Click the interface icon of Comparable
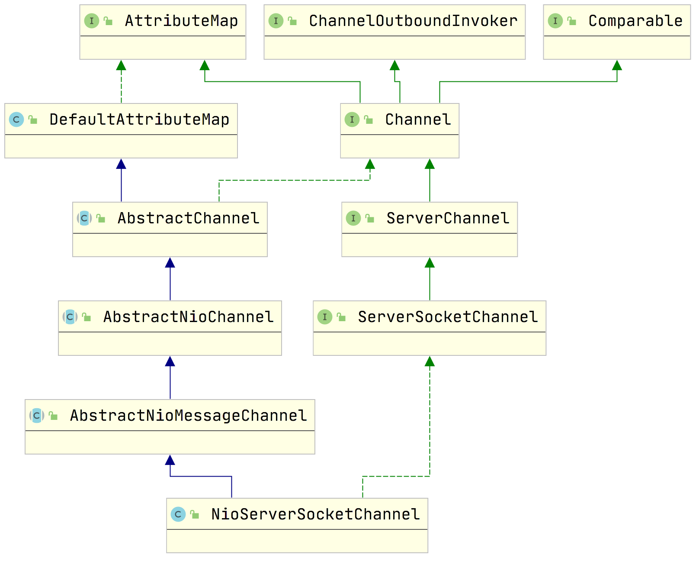Screen dimensions: 699x561 (555, 21)
